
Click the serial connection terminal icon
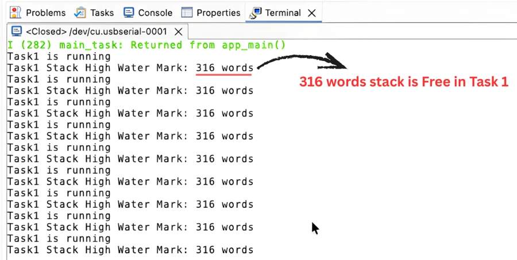tap(17, 32)
